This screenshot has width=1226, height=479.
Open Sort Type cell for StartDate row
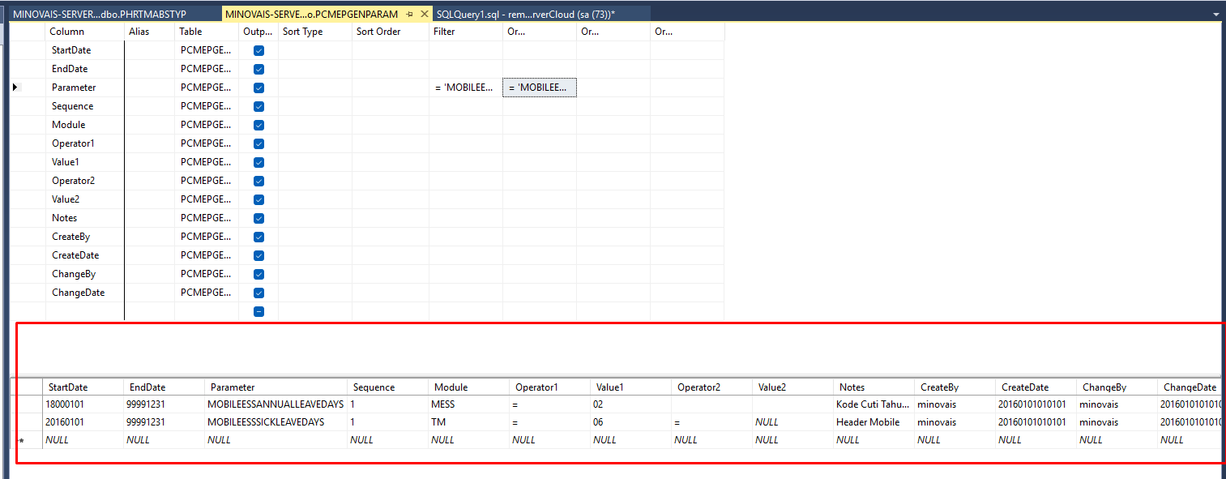(x=314, y=50)
